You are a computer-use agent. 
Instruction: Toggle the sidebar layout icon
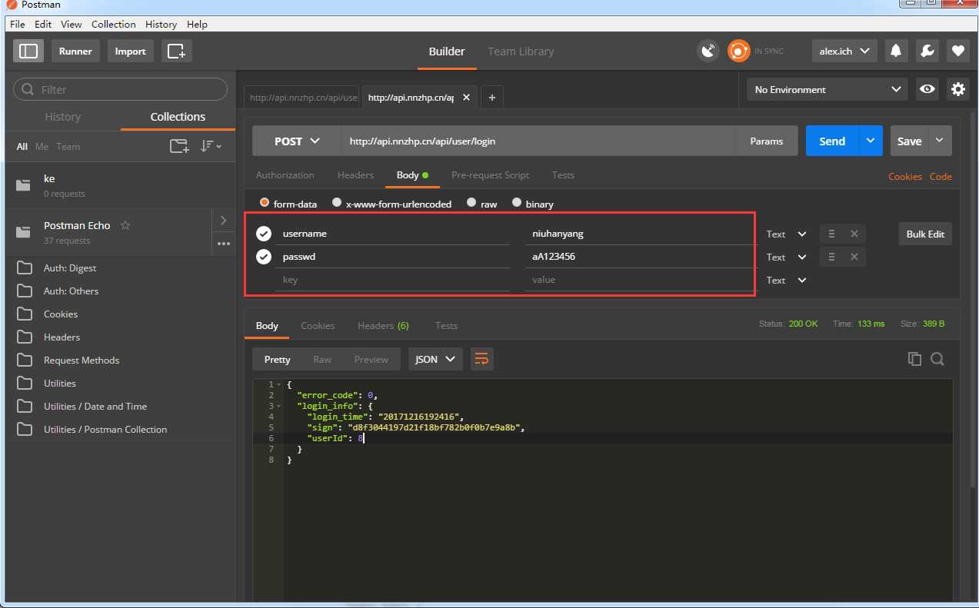point(28,51)
